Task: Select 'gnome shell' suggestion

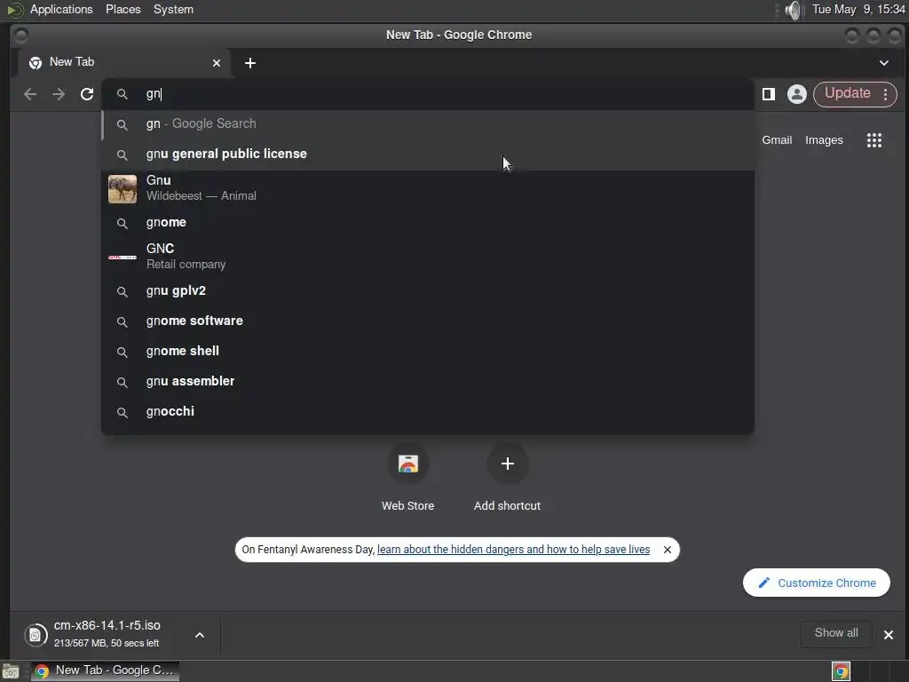Action: (428, 352)
